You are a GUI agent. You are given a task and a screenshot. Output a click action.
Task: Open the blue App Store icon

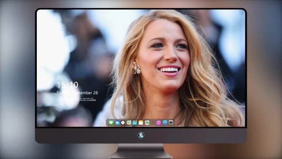pyautogui.click(x=165, y=122)
